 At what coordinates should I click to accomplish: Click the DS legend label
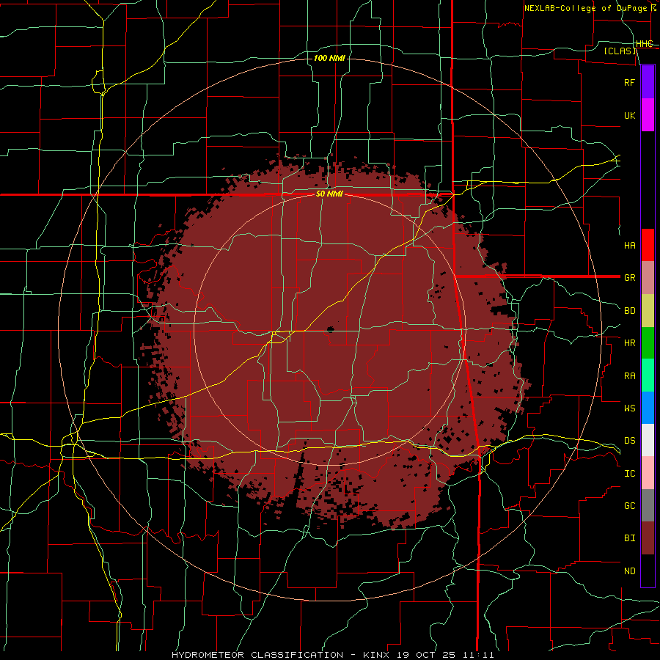tap(629, 441)
